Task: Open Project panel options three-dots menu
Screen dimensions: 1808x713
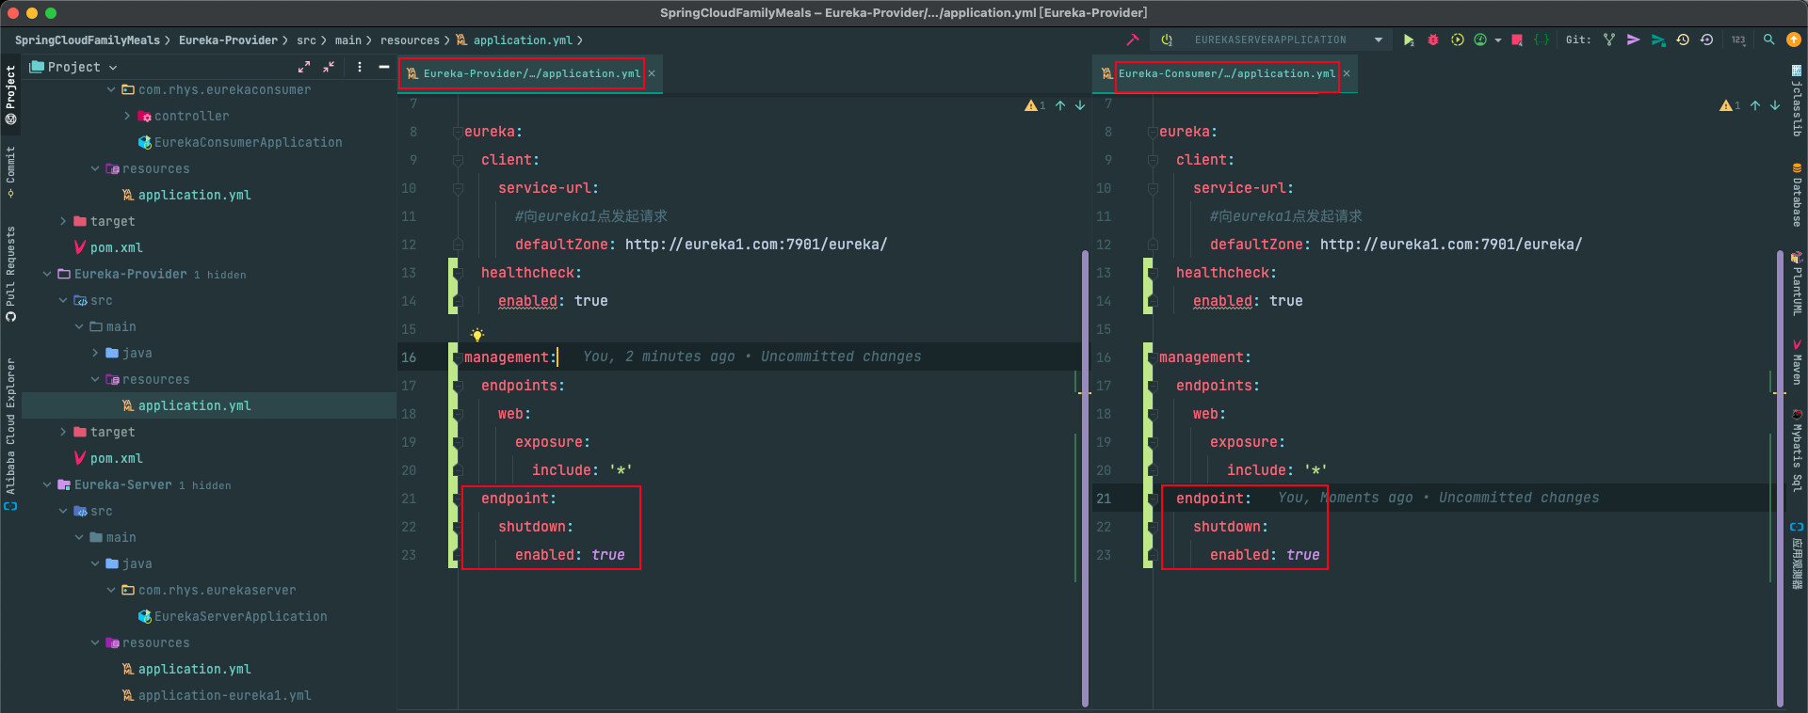Action: [360, 67]
